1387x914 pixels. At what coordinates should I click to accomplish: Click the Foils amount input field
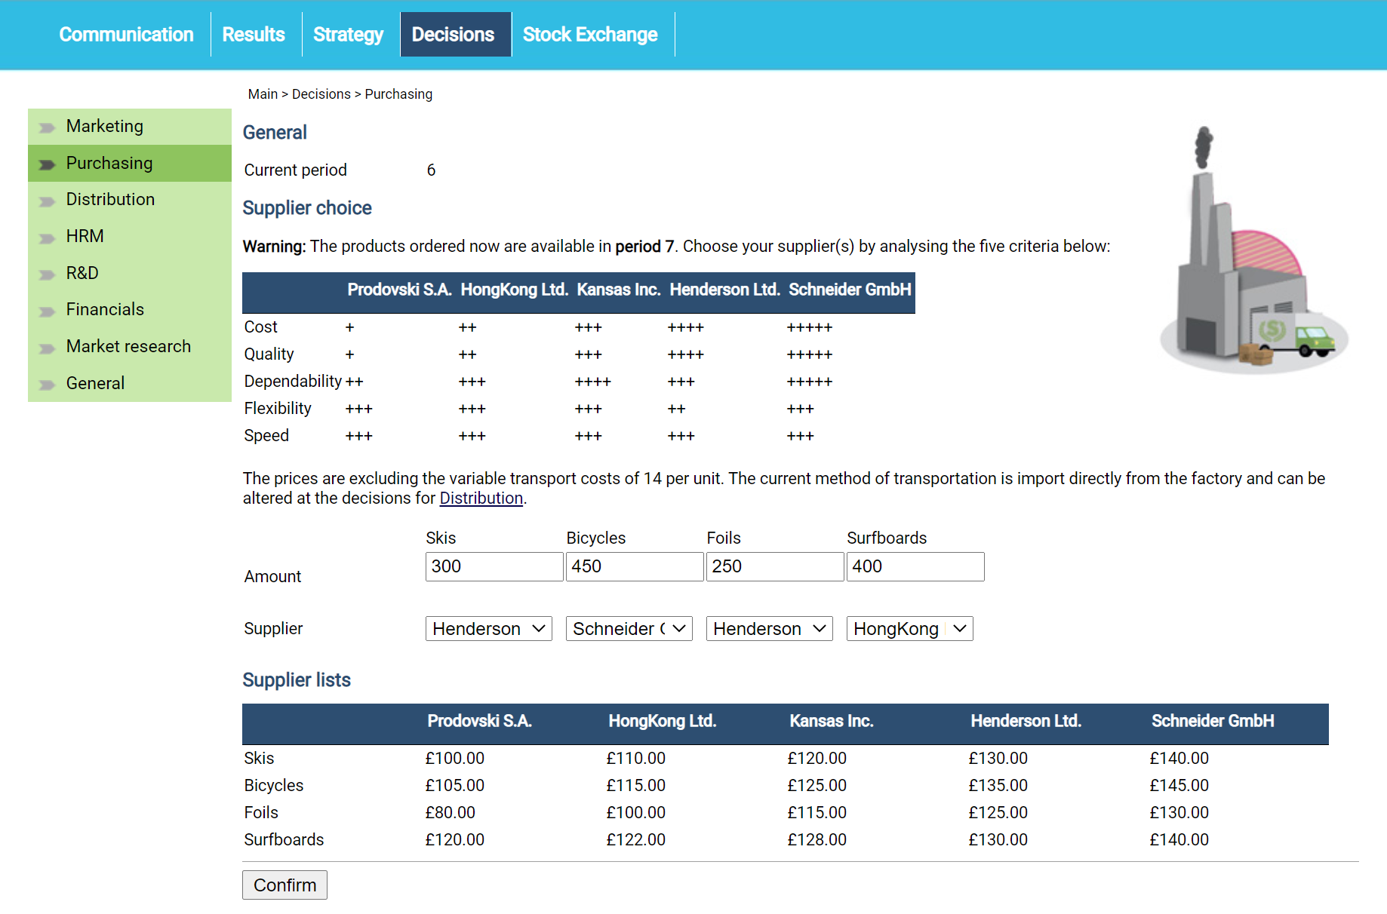pos(773,566)
